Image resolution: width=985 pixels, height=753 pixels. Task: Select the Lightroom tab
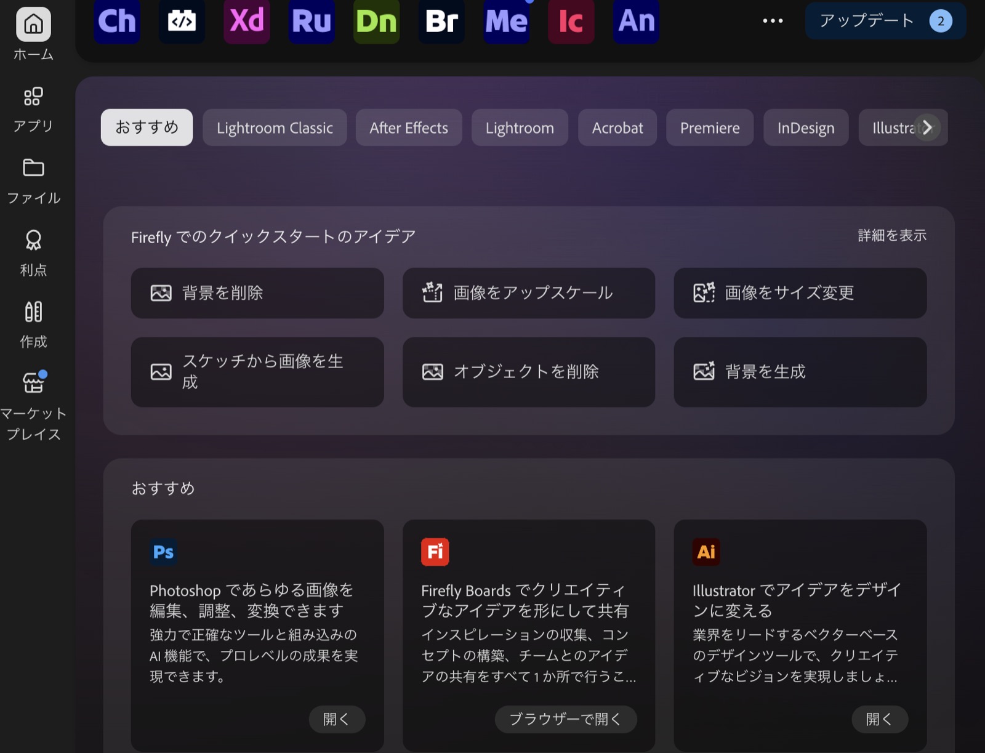coord(520,127)
